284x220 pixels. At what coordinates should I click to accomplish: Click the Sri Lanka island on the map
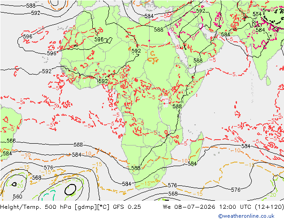point(268,81)
